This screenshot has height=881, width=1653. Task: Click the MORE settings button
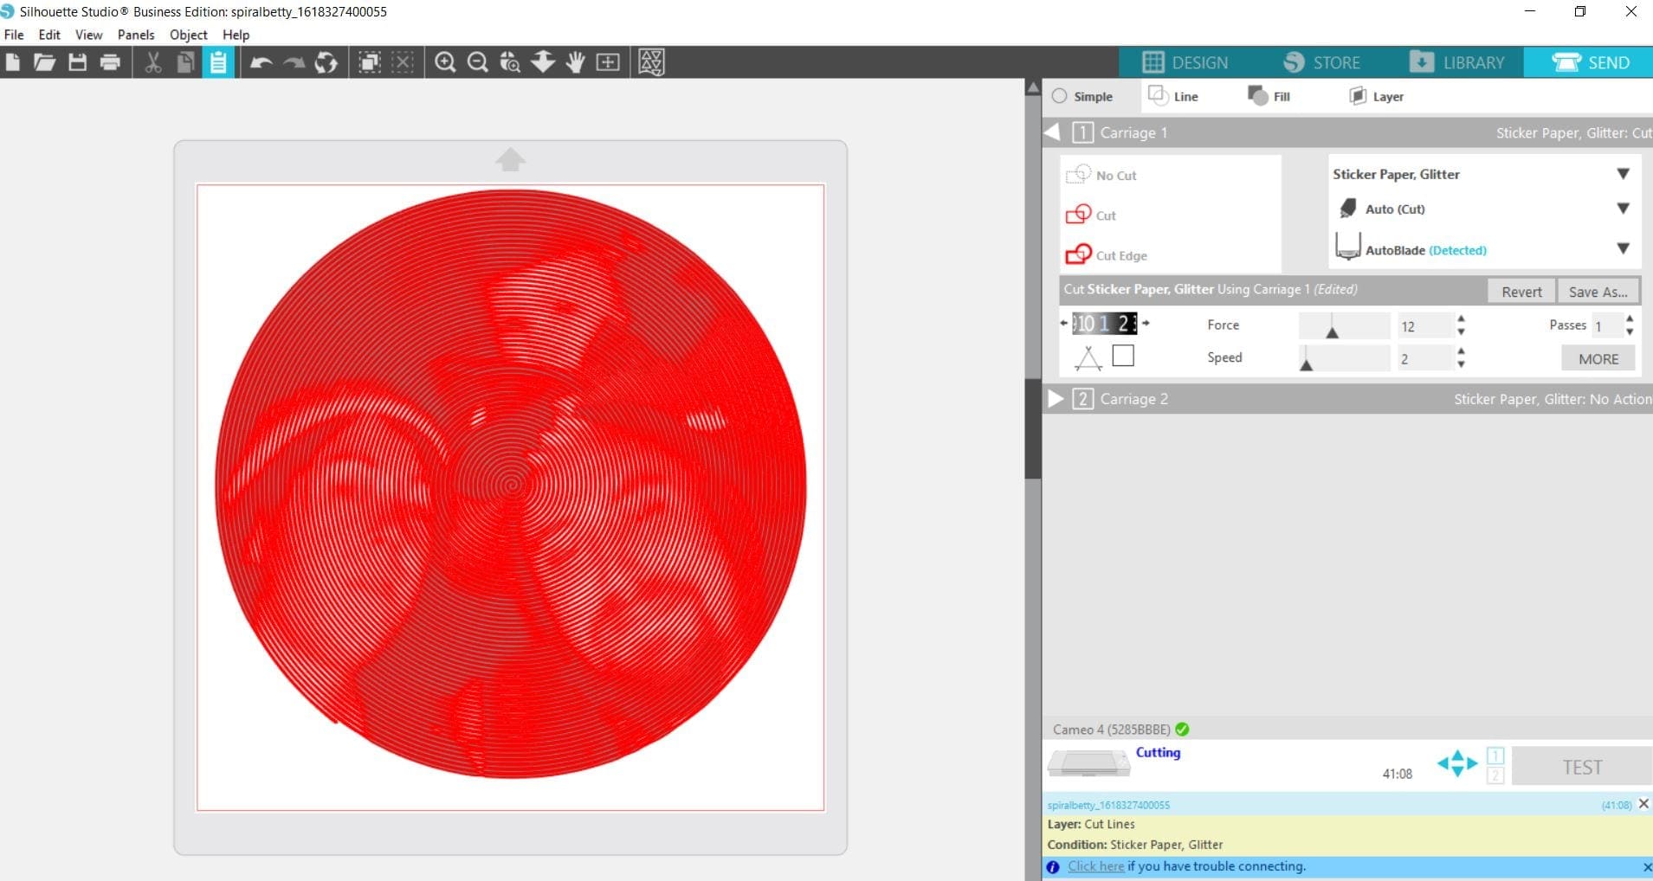point(1598,358)
